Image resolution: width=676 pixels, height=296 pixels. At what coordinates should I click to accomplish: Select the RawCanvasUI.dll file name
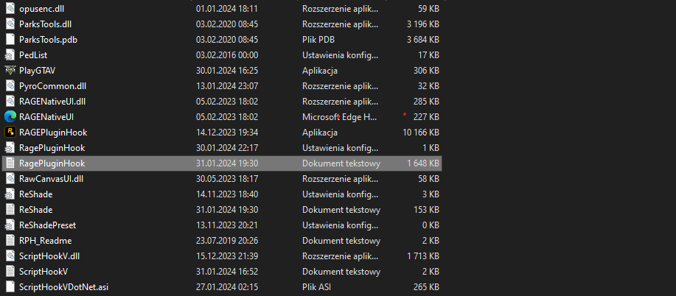click(52, 179)
